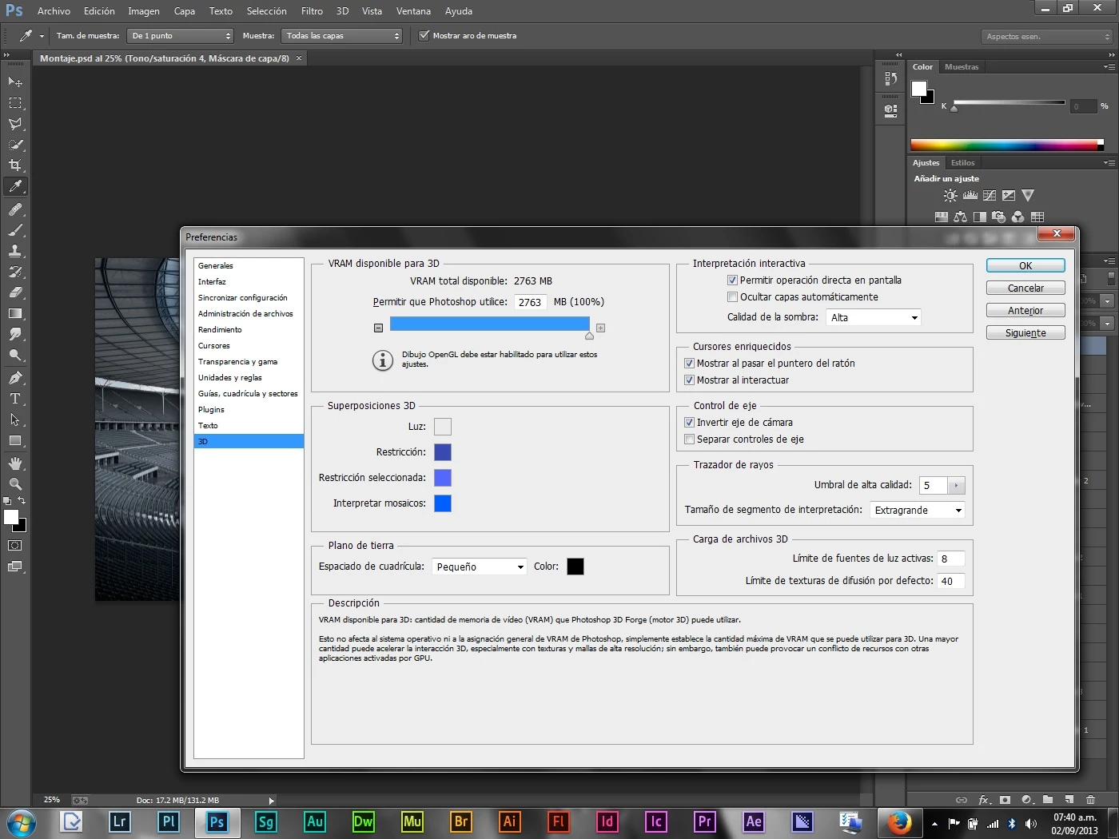The width and height of the screenshot is (1119, 839).
Task: Select the Polygonal Lasso tool
Action: coord(15,124)
